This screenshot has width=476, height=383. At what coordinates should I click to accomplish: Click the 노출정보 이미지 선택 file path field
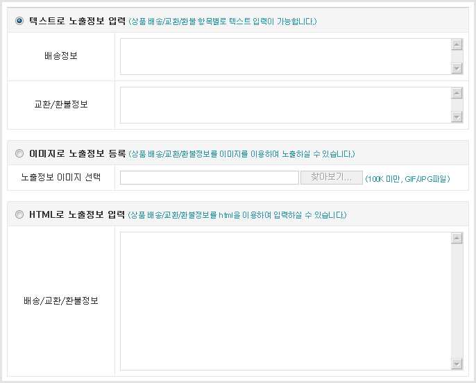coord(209,178)
